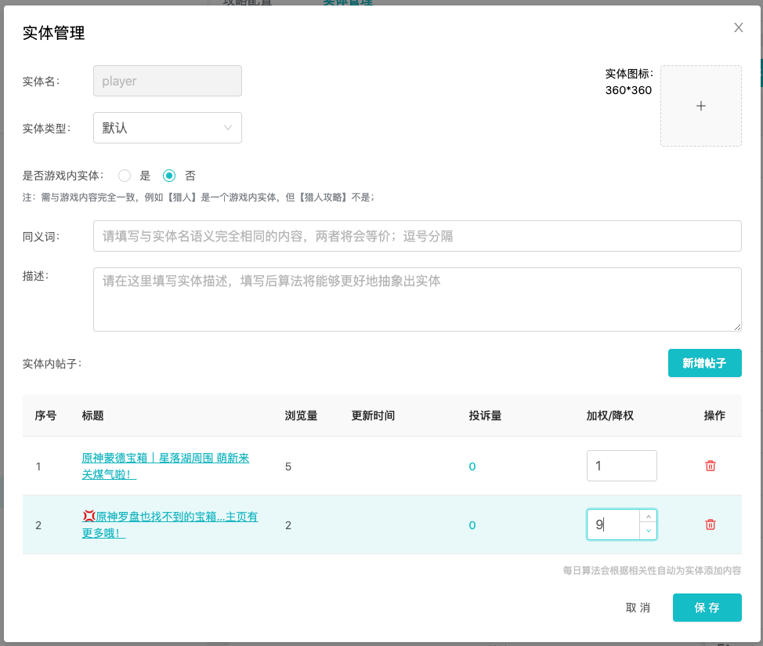This screenshot has width=763, height=646.
Task: Click complaint count 0 in second row
Action: coord(472,525)
